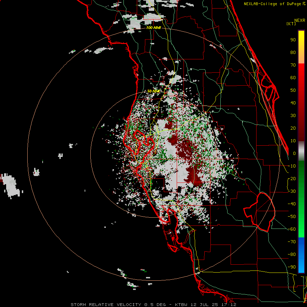This screenshot has width=307, height=307.
Task: Click the -60 knot scale label
Action: pyautogui.click(x=292, y=229)
